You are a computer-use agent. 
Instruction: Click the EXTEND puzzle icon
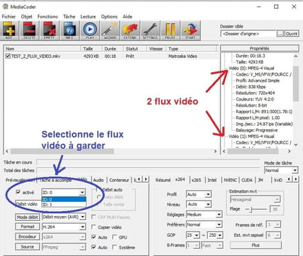tap(130, 30)
